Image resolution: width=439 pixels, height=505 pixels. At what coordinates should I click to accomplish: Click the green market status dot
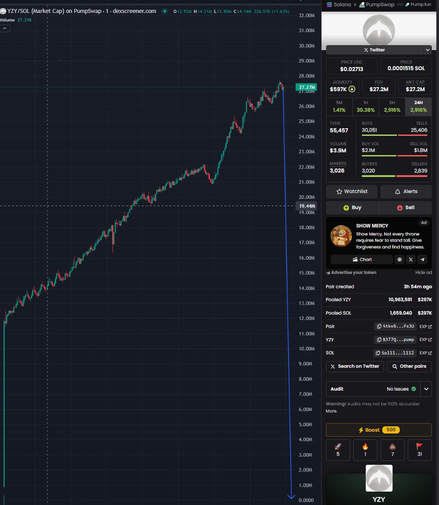165,11
